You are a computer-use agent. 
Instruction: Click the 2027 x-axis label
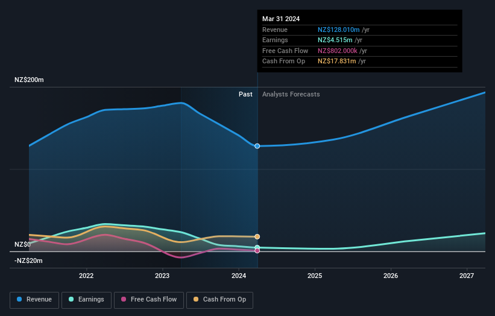[x=467, y=276]
